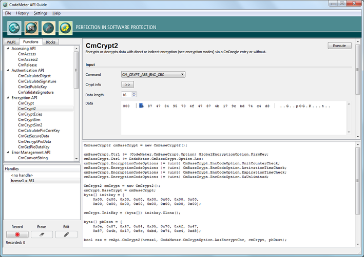Click the Execute button
This screenshot has width=364, height=257.
tap(339, 46)
